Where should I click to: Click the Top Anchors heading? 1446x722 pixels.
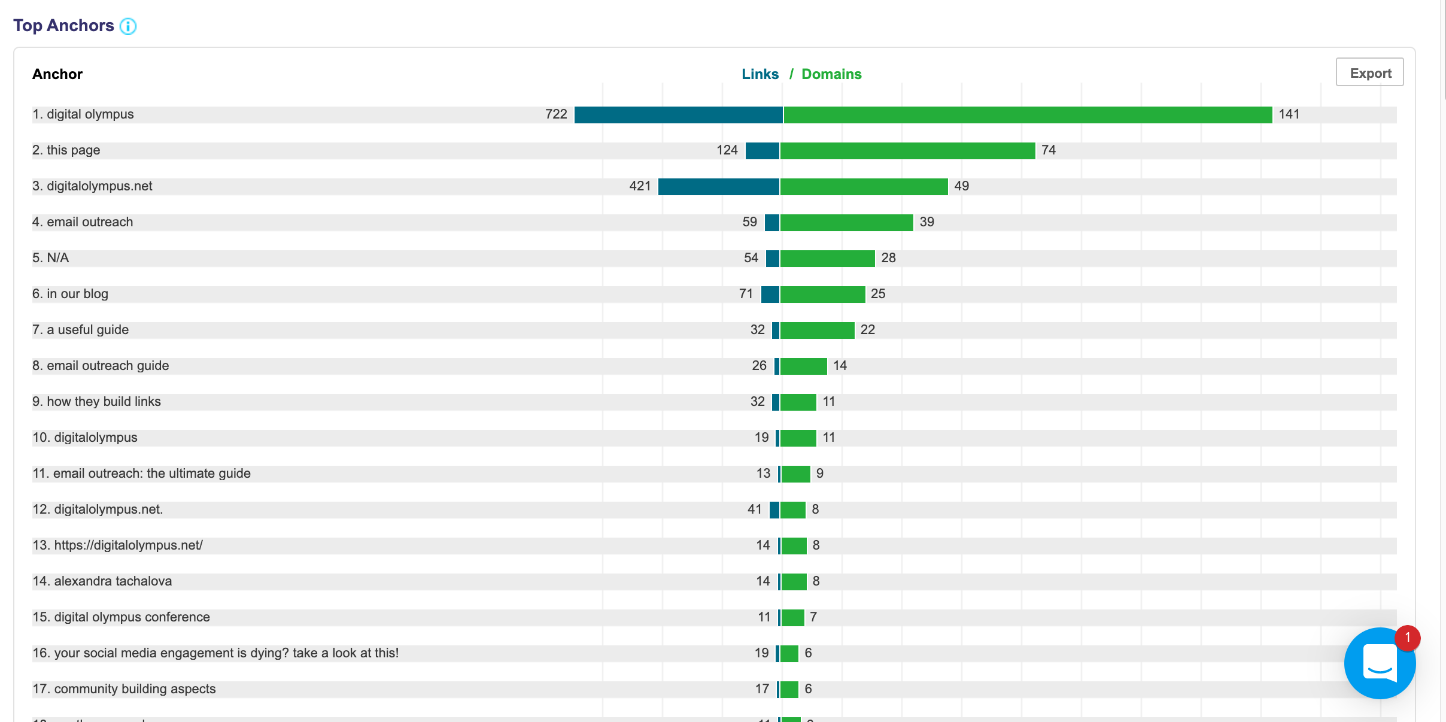coord(63,25)
